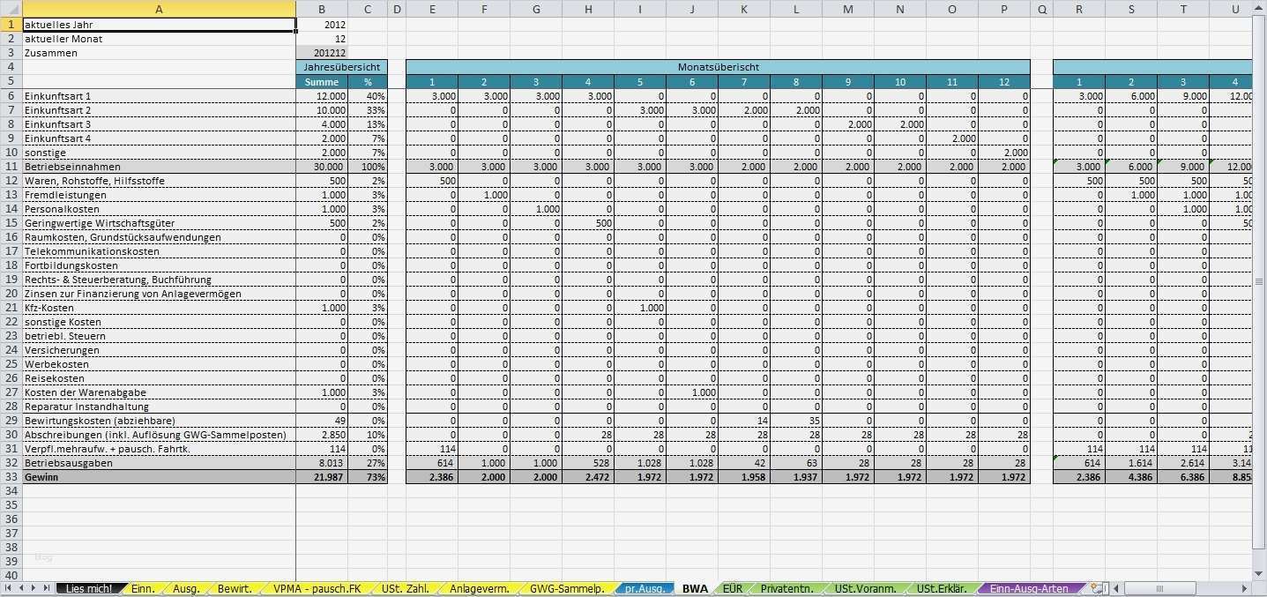This screenshot has height=597, width=1267.
Task: Select row 33 header beside Gewinn
Action: pyautogui.click(x=11, y=476)
